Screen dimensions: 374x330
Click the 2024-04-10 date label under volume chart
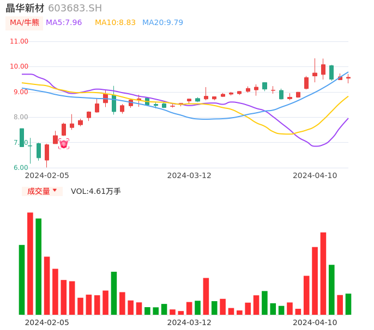(x=315, y=322)
